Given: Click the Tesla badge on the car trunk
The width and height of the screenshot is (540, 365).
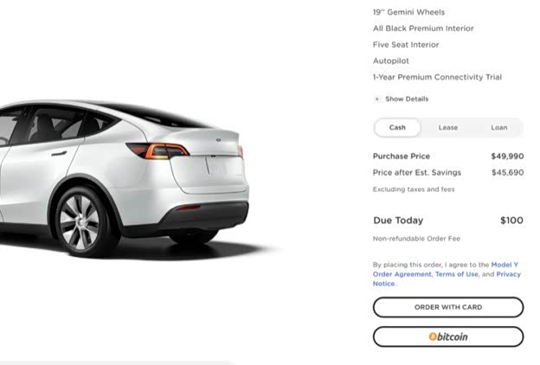Looking at the screenshot, I should point(218,140).
